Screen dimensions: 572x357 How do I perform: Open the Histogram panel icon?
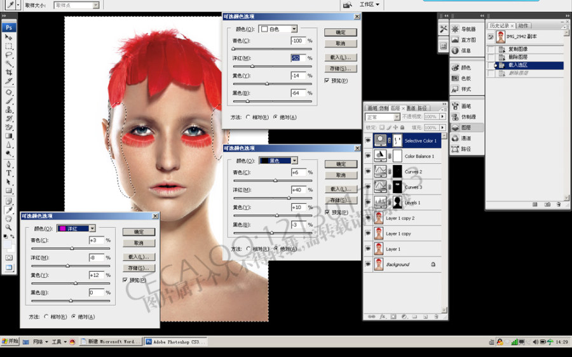455,40
